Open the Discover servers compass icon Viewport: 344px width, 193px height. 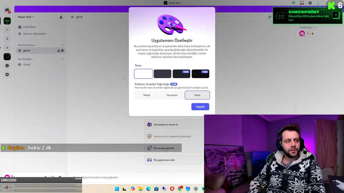[7, 75]
